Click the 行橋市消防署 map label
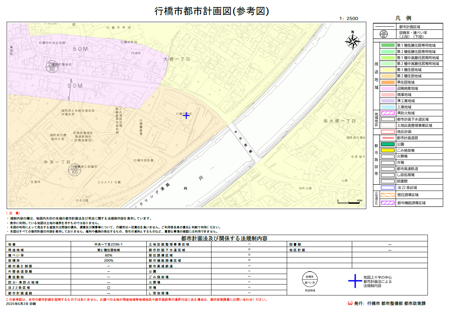This screenshot has width=450, height=313. pyautogui.click(x=144, y=160)
